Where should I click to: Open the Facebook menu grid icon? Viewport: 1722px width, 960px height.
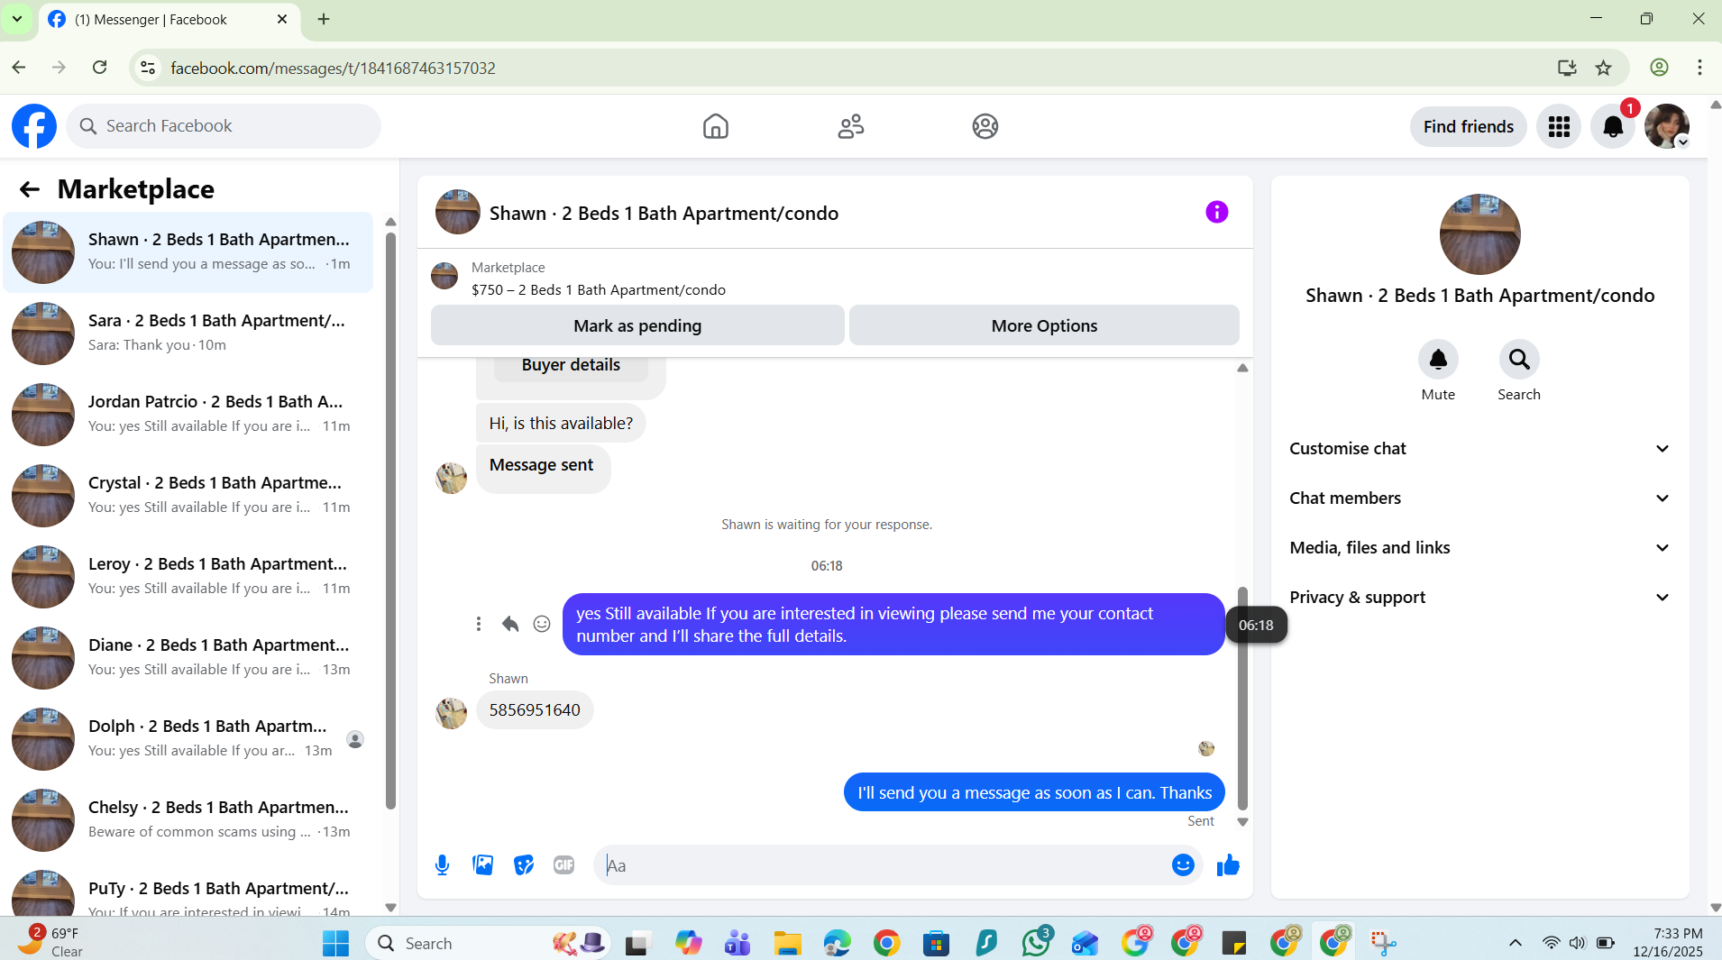(1559, 126)
